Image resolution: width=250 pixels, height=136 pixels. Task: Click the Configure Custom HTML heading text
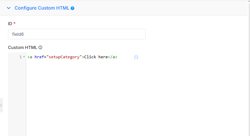point(42,8)
